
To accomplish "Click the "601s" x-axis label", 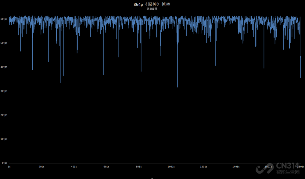I will [106, 167].
